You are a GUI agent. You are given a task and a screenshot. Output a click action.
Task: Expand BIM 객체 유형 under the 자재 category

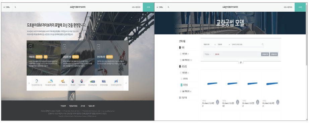tap(181, 60)
